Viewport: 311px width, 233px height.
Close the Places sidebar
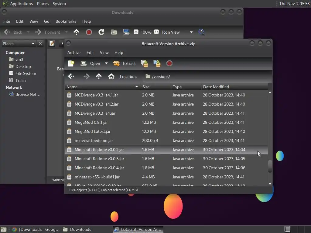[x=40, y=43]
